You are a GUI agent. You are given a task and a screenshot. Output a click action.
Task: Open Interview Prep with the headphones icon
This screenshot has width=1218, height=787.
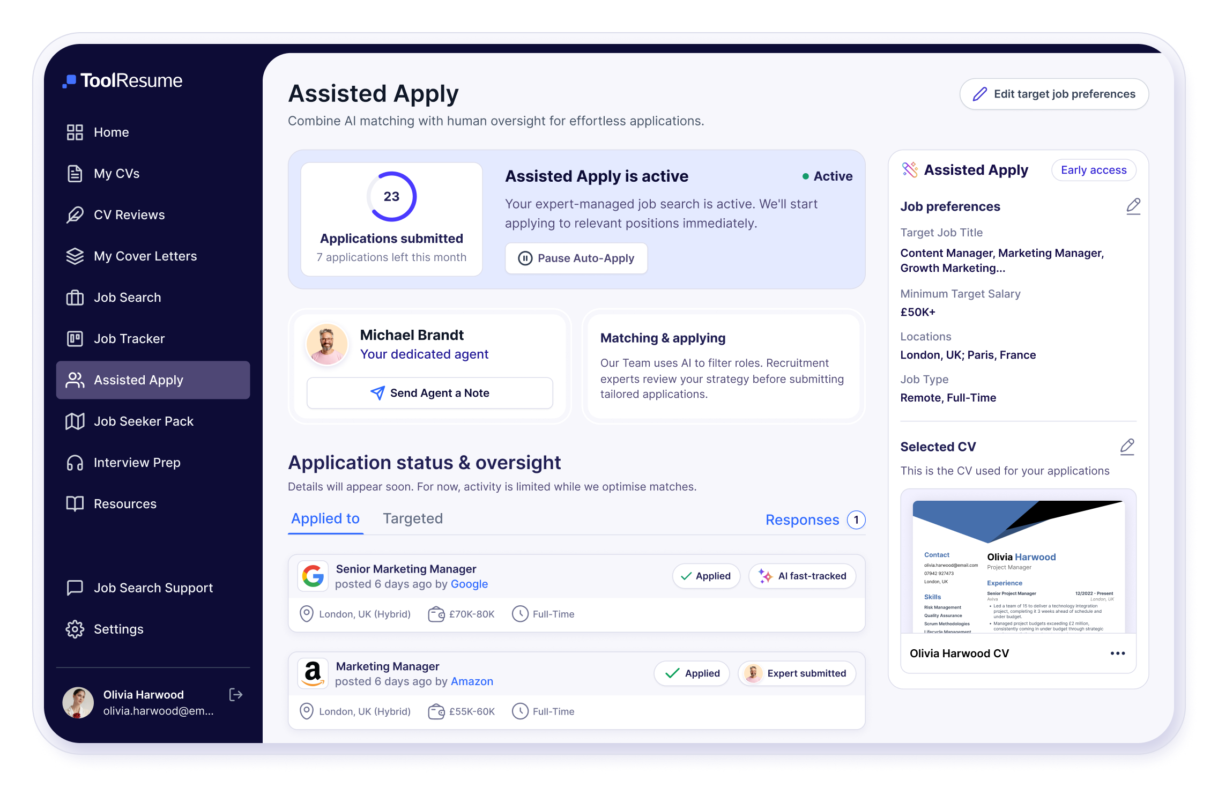tap(75, 463)
